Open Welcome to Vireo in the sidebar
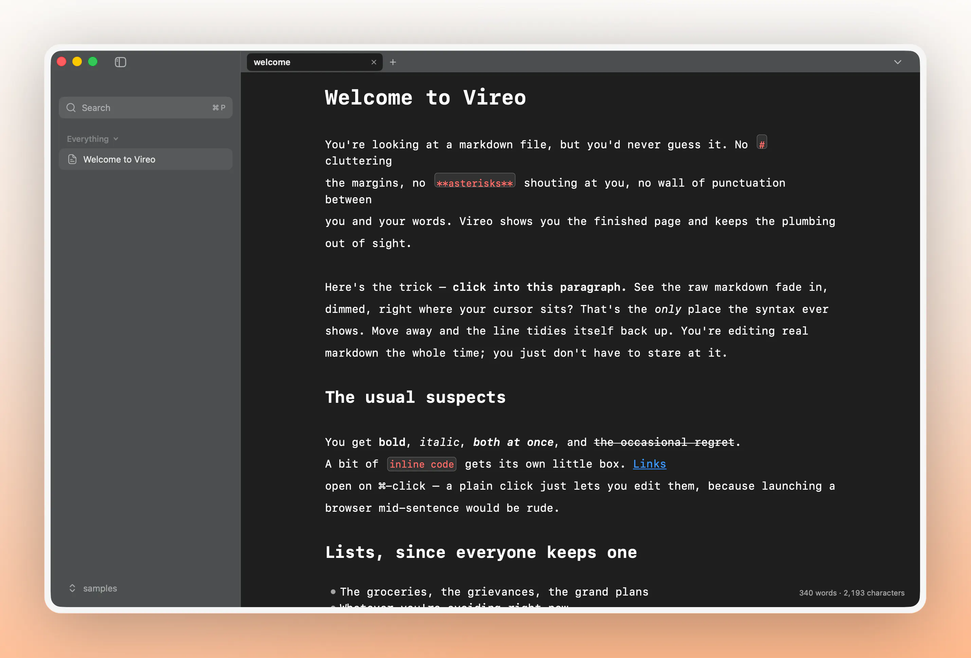The width and height of the screenshot is (971, 658). coord(145,159)
